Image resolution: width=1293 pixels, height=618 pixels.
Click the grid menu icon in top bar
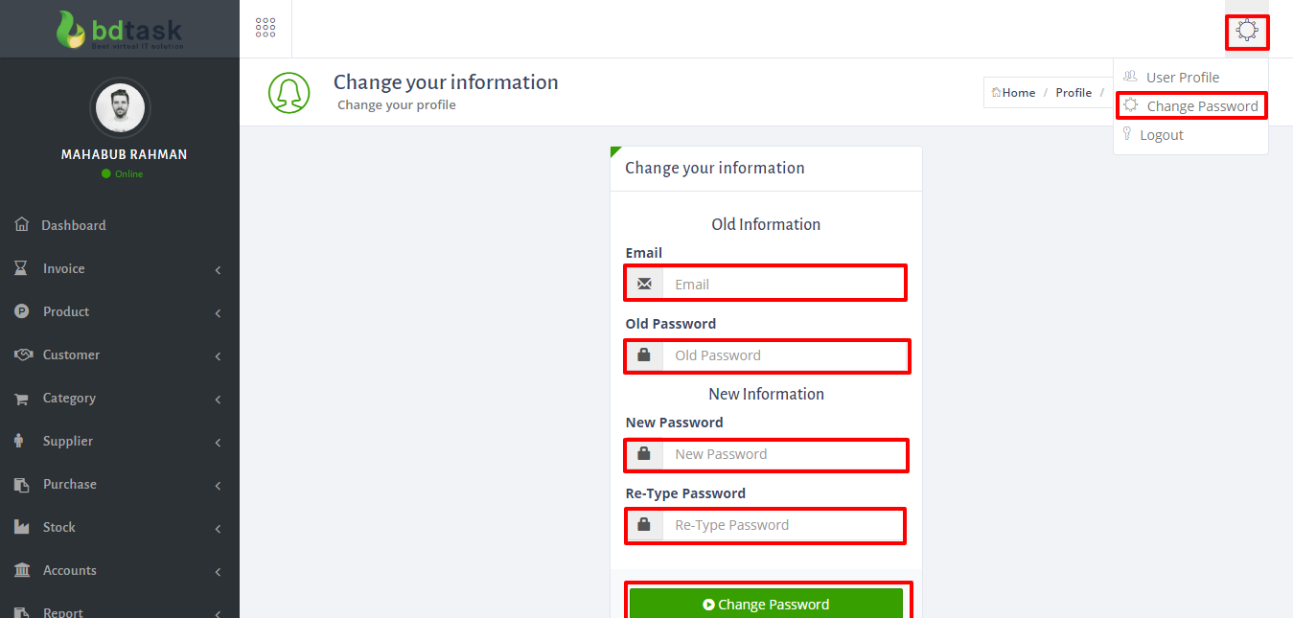click(266, 28)
